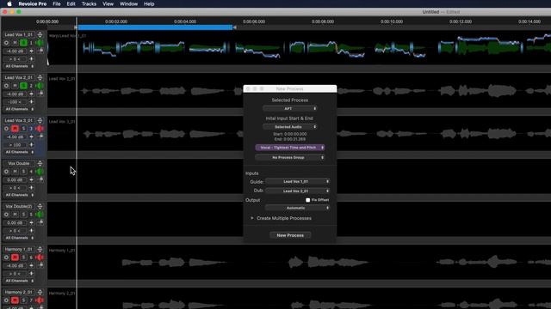Open the Dub input dropdown showing Lead Vox 2_01
This screenshot has height=309, width=551.
298,191
